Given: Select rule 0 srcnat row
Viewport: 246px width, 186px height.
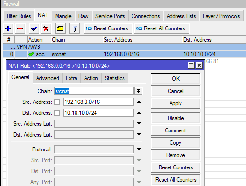Looking at the screenshot, I should [x=124, y=54].
